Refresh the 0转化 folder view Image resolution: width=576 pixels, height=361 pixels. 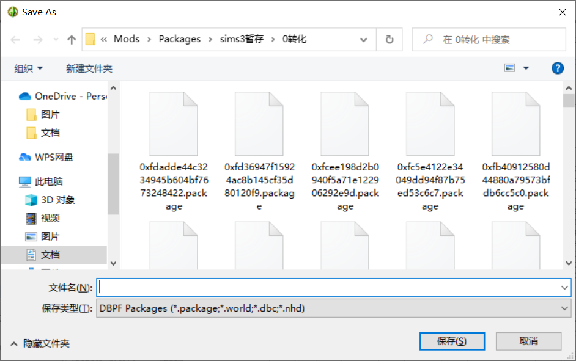click(390, 39)
